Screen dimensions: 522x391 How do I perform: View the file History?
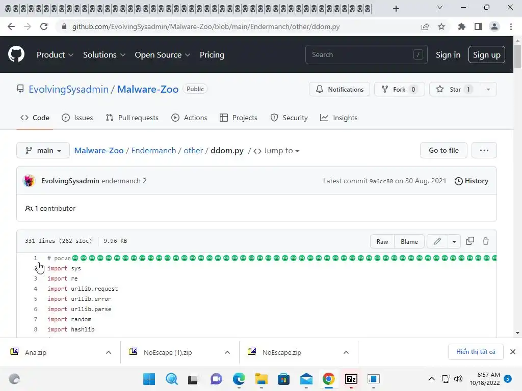pyautogui.click(x=472, y=181)
